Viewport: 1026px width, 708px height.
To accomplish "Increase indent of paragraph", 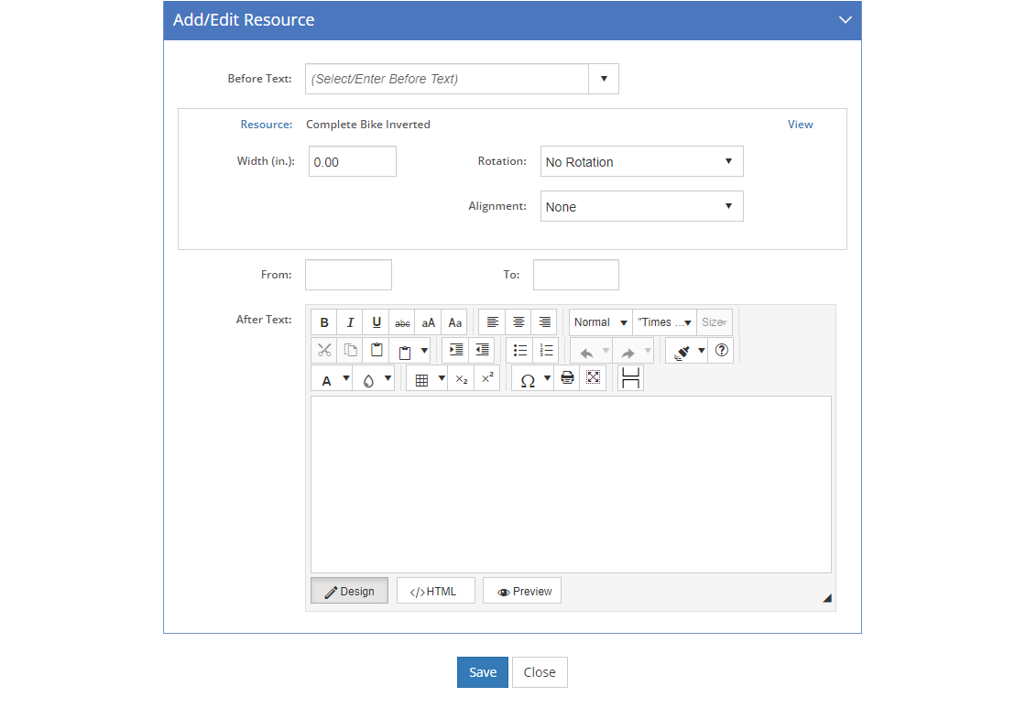I will pyautogui.click(x=455, y=351).
